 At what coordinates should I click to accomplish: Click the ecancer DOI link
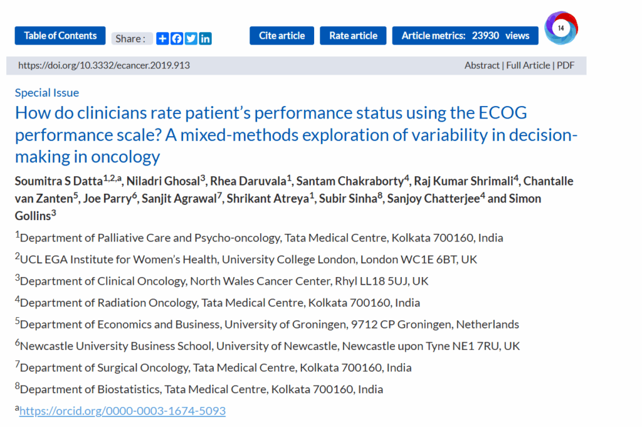coord(104,65)
